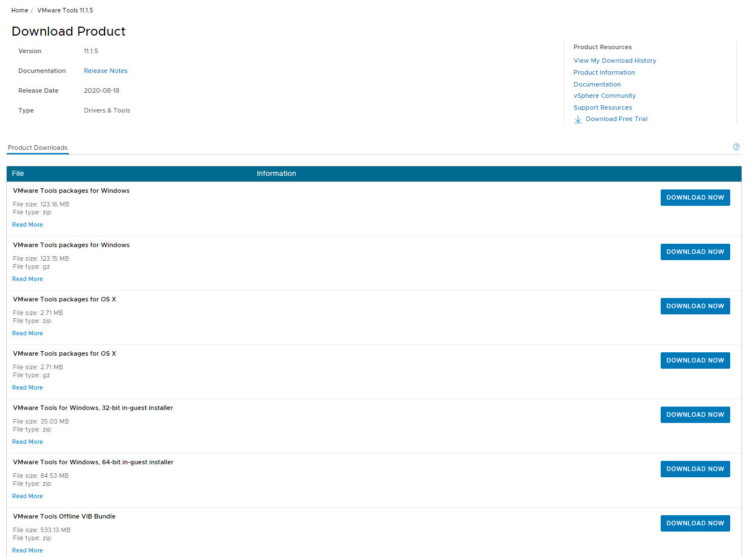Image resolution: width=750 pixels, height=557 pixels.
Task: Click the Download Free Trial arrow icon
Action: [578, 119]
